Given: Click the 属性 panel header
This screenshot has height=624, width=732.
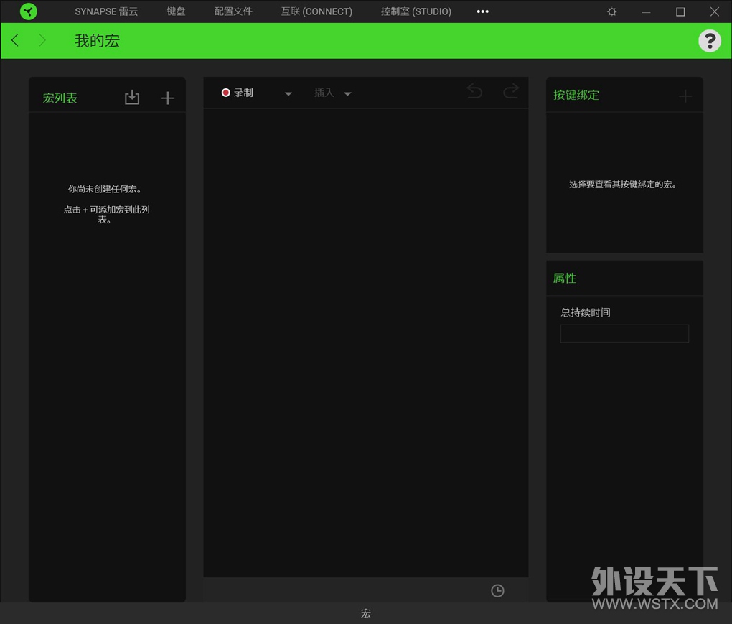Looking at the screenshot, I should pyautogui.click(x=564, y=278).
